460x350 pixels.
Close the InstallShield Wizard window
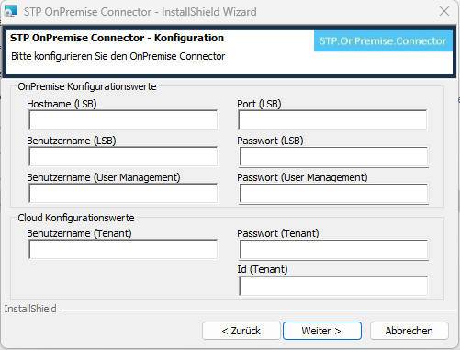444,11
